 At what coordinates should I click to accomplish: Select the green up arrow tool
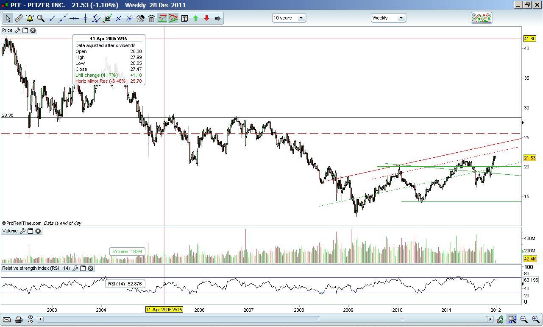point(195,18)
